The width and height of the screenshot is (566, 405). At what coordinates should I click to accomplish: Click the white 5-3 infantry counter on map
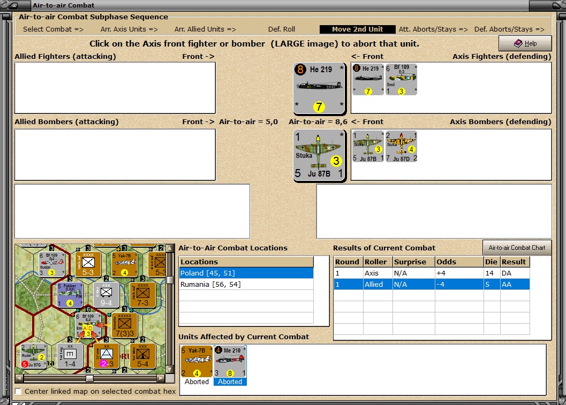point(88,264)
